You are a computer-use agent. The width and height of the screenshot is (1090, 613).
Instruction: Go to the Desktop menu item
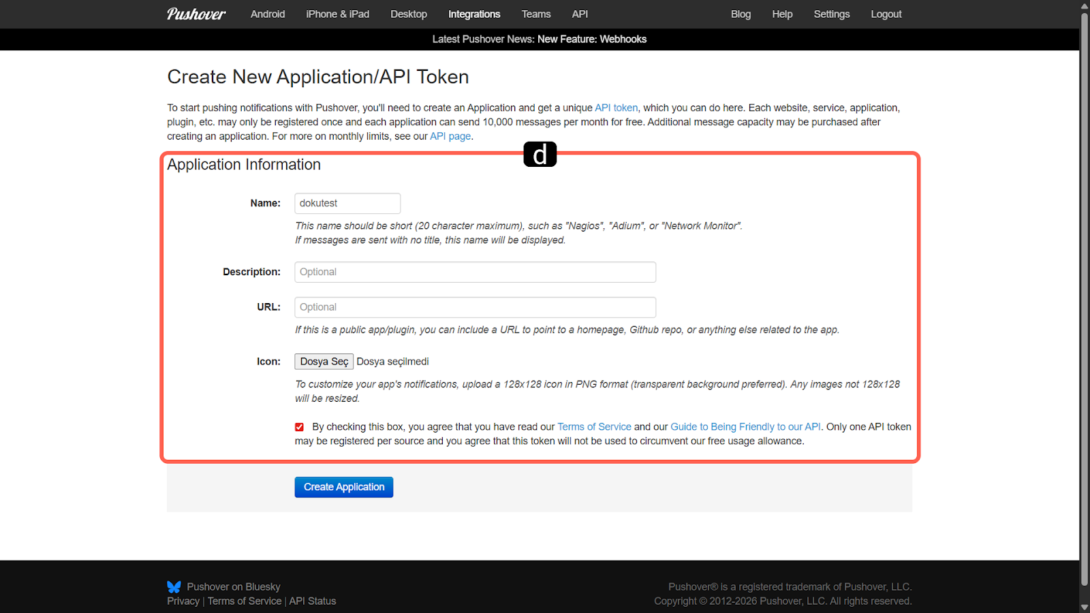[x=409, y=14]
